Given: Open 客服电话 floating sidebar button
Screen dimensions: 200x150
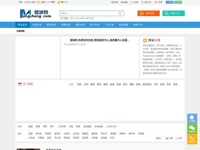Looking at the screenshot, I should [192, 139].
